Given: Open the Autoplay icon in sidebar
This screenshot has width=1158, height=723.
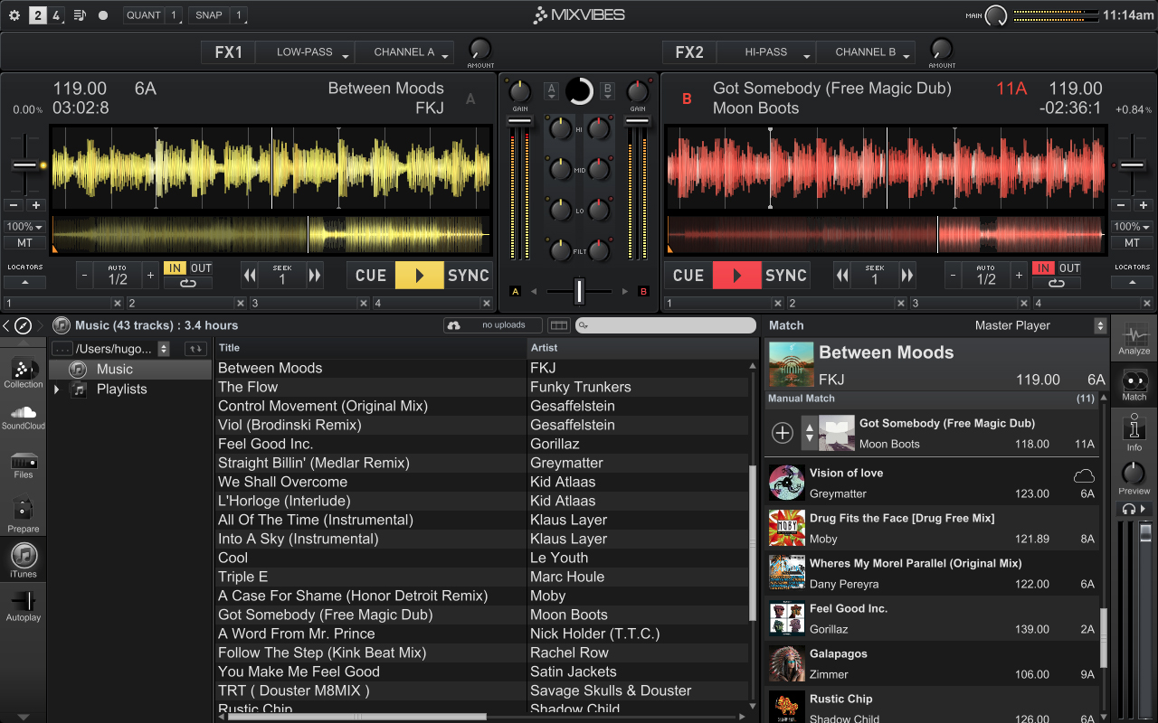Looking at the screenshot, I should pyautogui.click(x=24, y=604).
